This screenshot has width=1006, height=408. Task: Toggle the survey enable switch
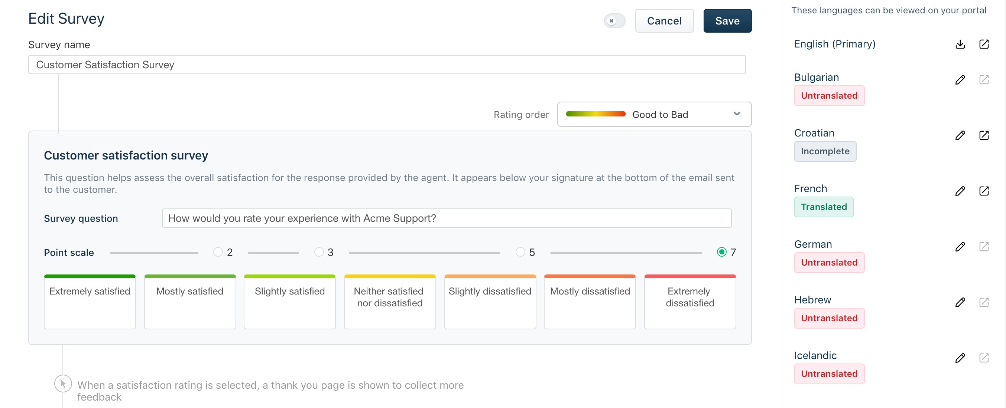pyautogui.click(x=614, y=21)
